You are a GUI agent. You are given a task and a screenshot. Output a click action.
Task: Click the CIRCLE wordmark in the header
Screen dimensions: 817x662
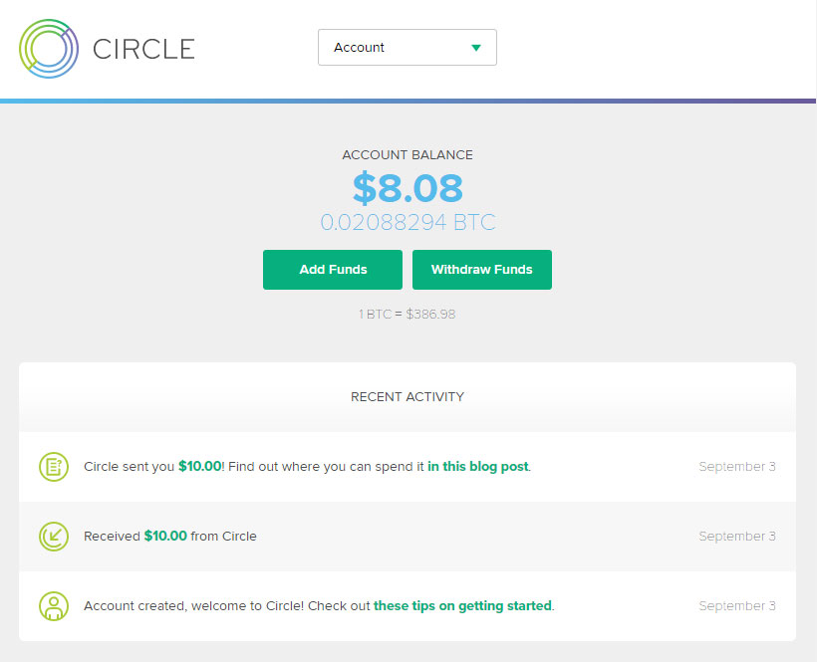click(x=143, y=49)
